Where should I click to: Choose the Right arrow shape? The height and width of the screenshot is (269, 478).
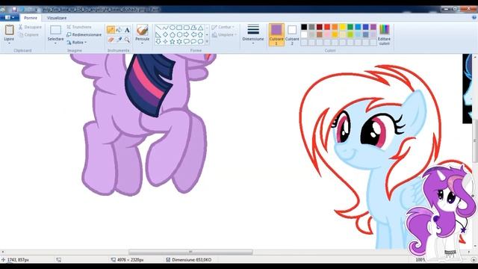coord(187,34)
